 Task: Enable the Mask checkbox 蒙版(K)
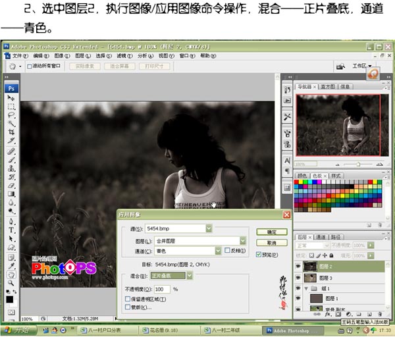pos(128,307)
